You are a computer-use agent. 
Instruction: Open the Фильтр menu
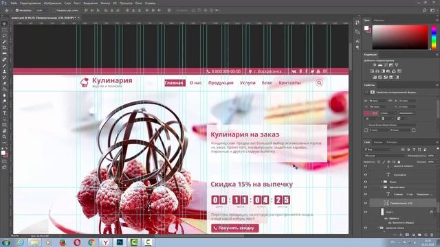[105, 3]
